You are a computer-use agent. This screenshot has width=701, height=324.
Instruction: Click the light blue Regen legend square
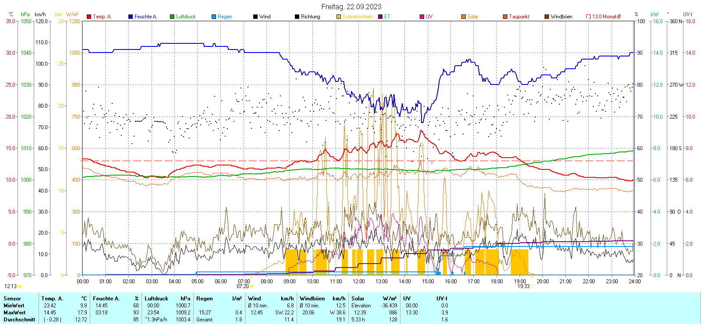click(214, 17)
